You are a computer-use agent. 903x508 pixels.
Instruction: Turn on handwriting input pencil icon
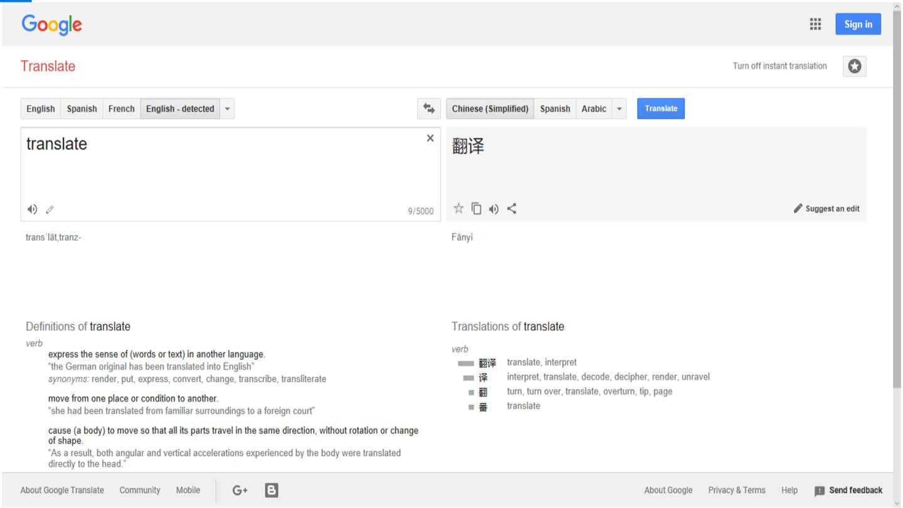pos(50,209)
